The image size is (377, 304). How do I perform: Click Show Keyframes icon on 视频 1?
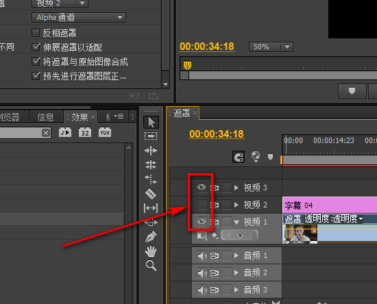point(215,236)
